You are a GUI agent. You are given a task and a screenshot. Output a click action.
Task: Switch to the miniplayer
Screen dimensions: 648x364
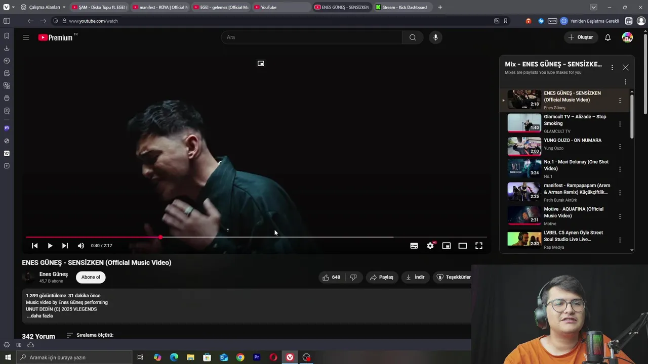pos(447,246)
